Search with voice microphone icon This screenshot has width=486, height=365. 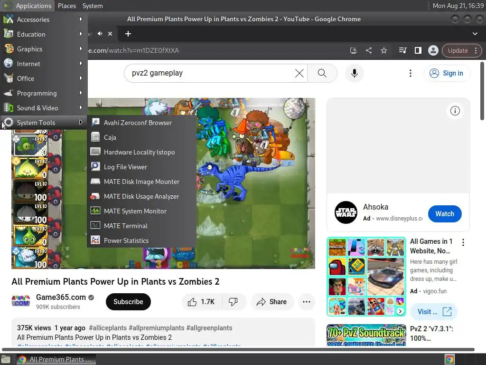pos(354,73)
